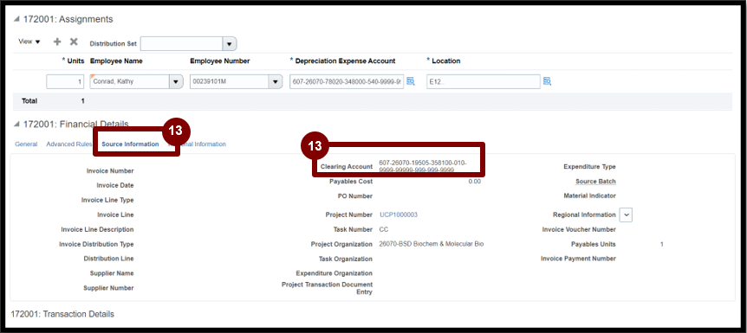Screen dimensions: 747x333
Task: Open search icon next to Location field
Action: (547, 81)
